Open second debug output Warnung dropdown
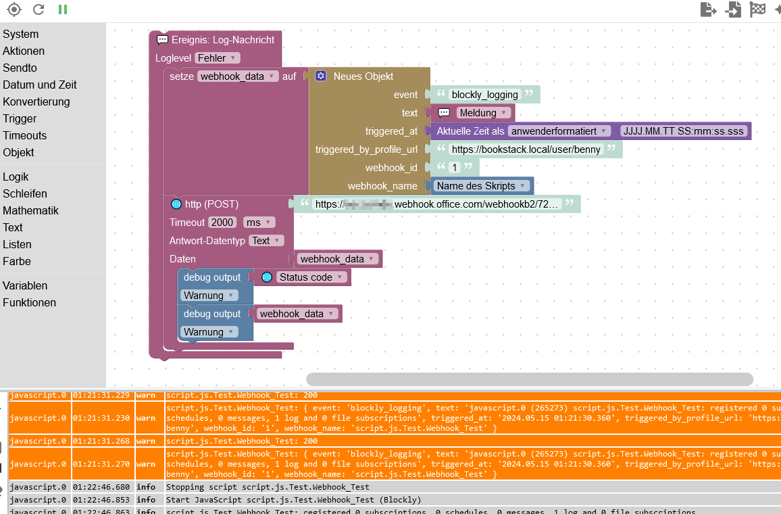Screen dimensions: 781x514 (209, 332)
